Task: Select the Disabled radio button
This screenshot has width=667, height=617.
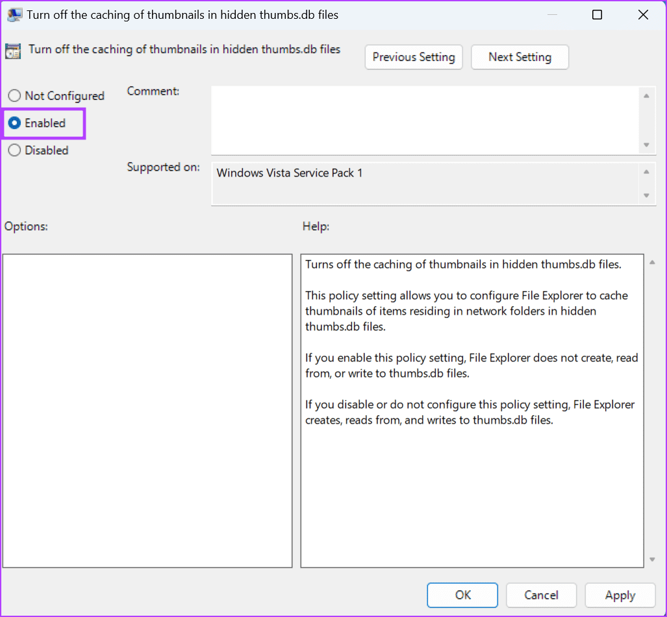Action: 14,150
